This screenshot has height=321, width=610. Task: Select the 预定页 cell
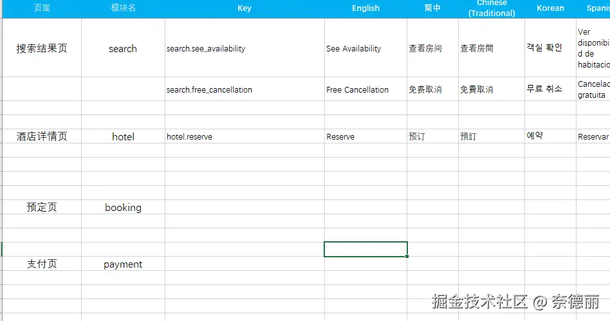(42, 207)
